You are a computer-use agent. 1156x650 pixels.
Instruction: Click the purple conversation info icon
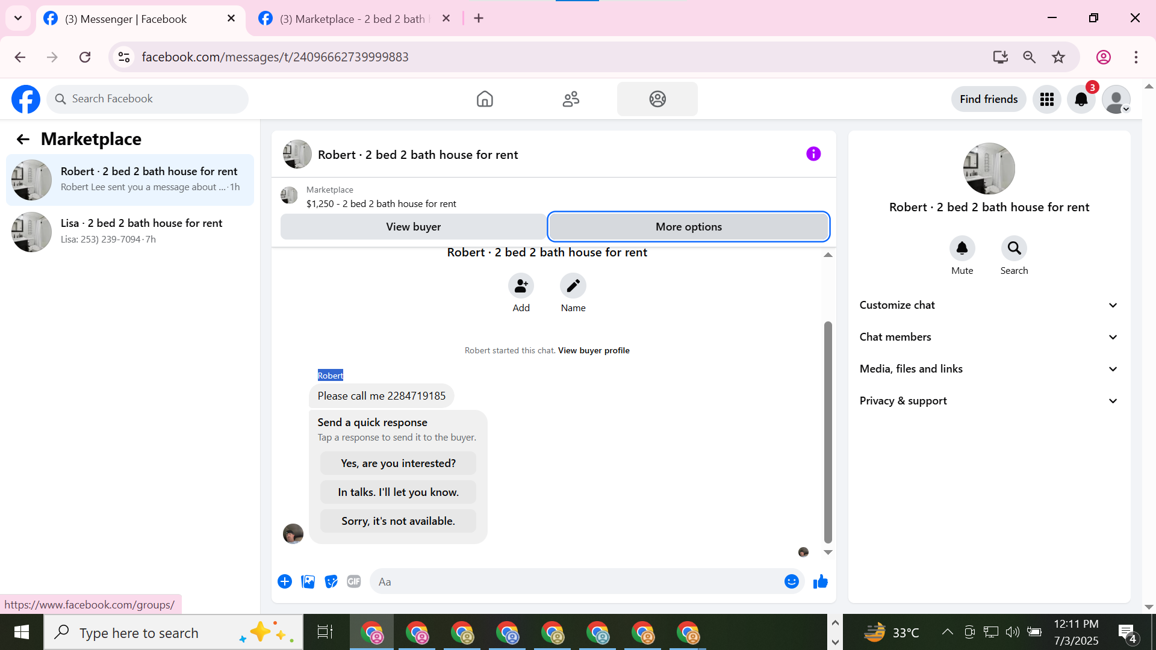[813, 154]
